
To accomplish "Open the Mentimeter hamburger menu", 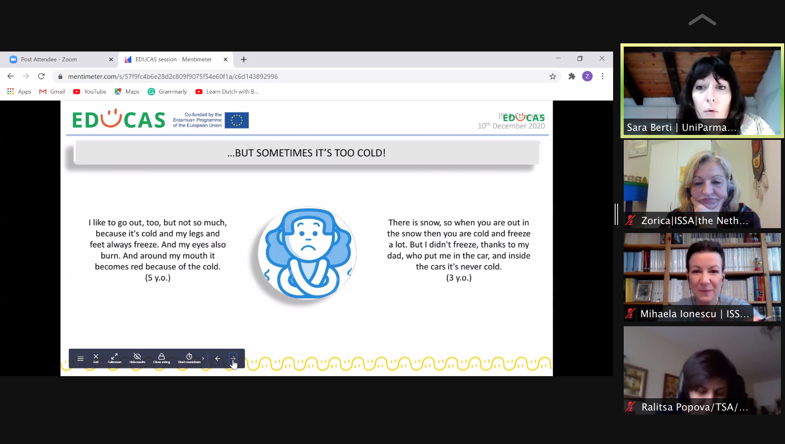I will [x=80, y=359].
